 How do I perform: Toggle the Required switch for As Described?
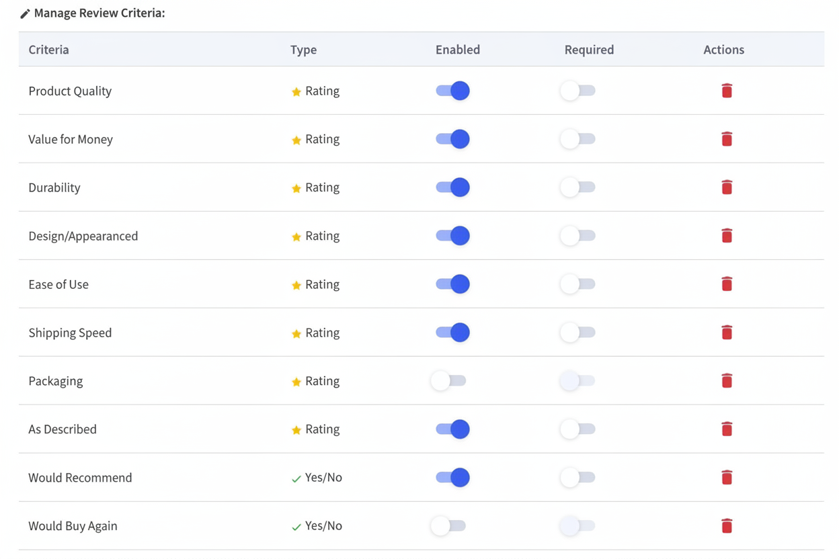(577, 429)
